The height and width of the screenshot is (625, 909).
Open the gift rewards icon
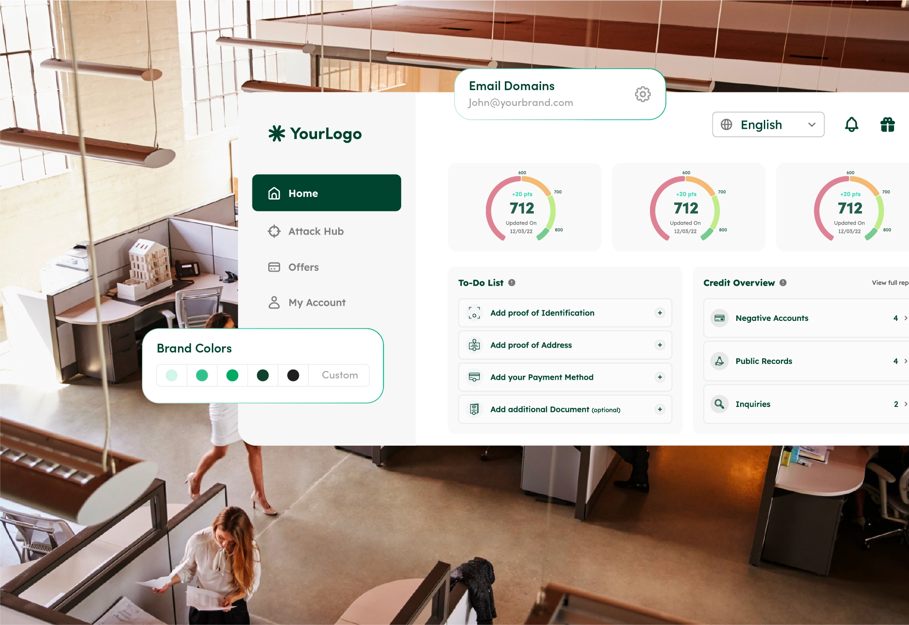887,125
